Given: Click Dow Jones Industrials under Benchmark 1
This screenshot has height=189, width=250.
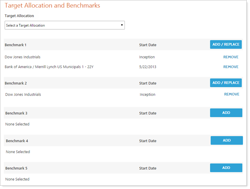Looking at the screenshot, I should click(x=22, y=57).
